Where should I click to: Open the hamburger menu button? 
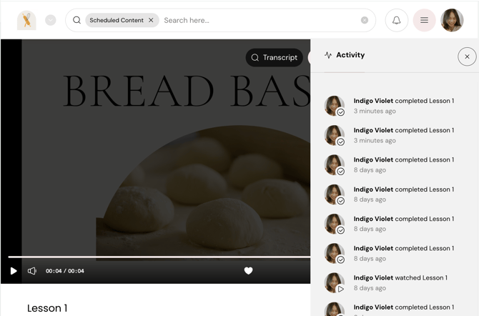point(425,20)
